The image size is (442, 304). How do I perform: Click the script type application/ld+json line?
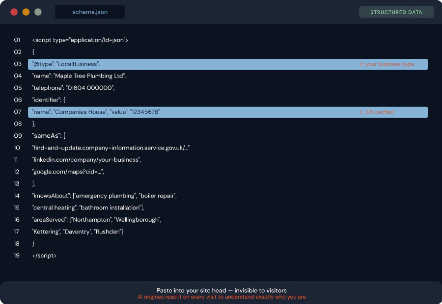point(80,40)
